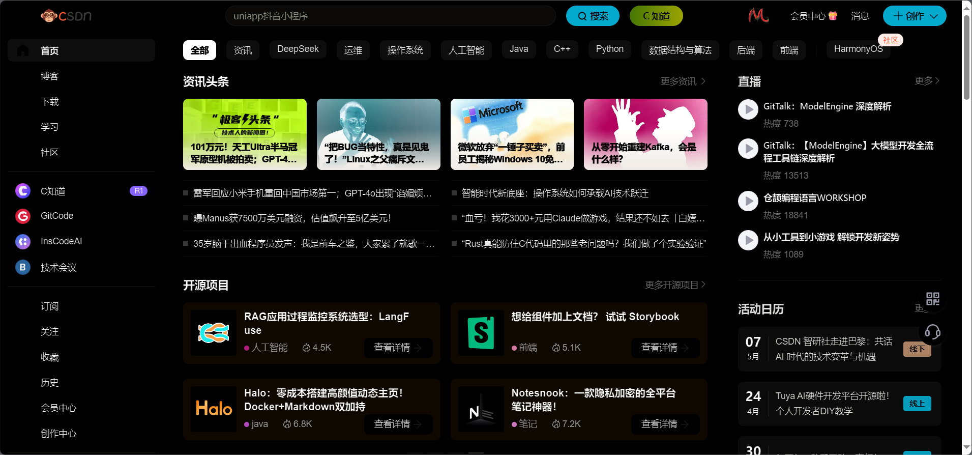Open 收藏 in sidebar
The width and height of the screenshot is (972, 455).
pos(50,357)
